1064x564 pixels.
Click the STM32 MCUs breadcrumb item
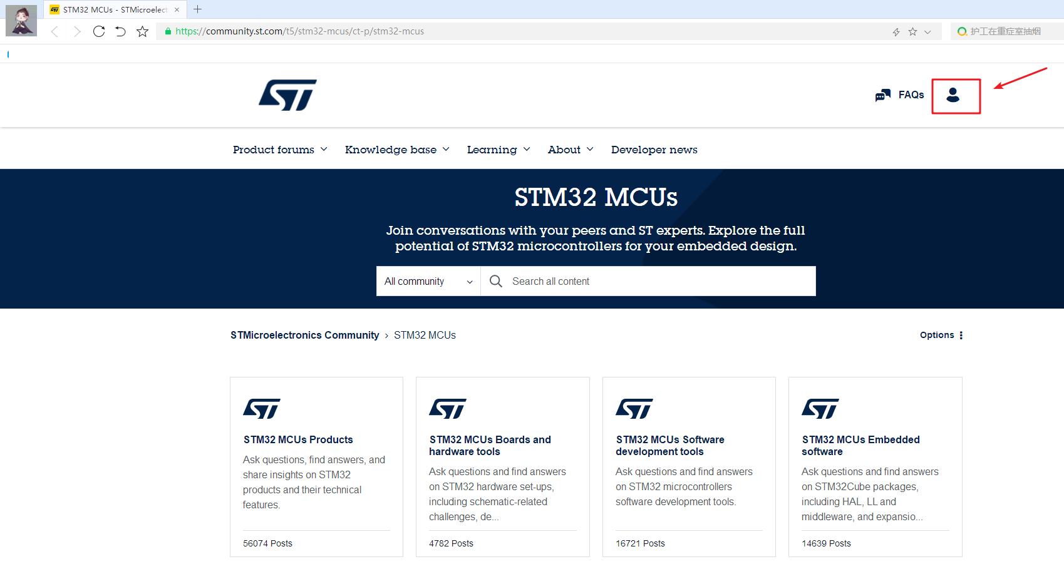pyautogui.click(x=425, y=336)
